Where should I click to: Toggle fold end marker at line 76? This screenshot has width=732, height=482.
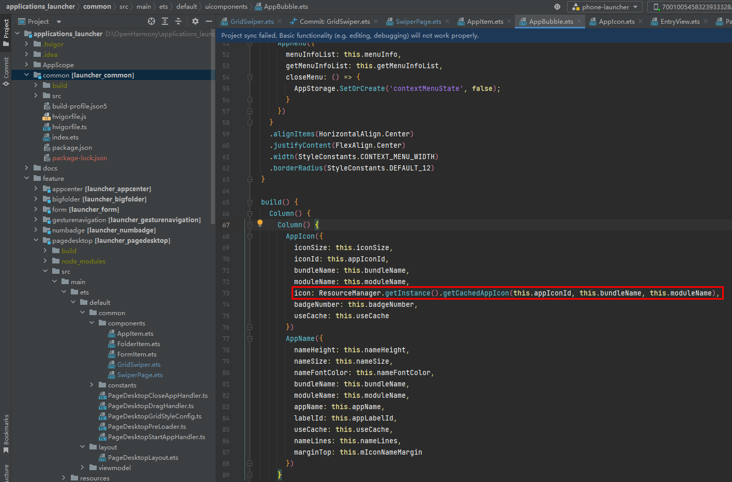click(x=250, y=327)
